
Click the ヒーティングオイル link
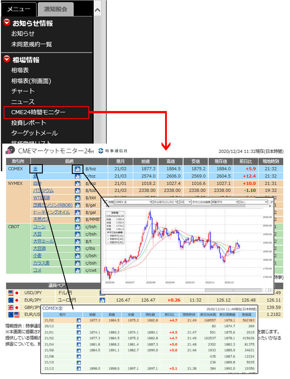coord(51,212)
